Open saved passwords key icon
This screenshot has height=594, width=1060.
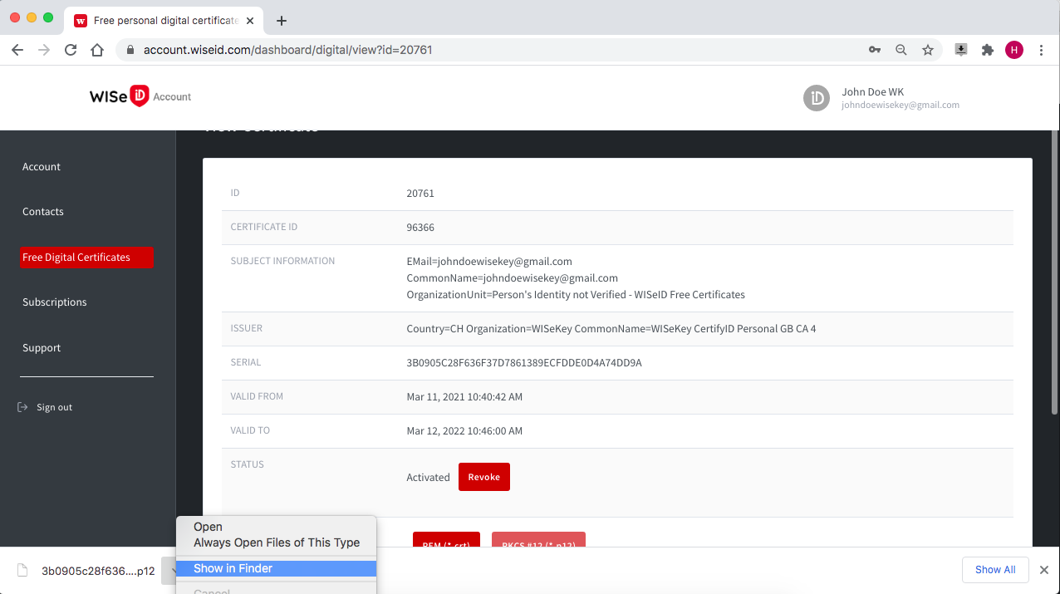coord(875,50)
